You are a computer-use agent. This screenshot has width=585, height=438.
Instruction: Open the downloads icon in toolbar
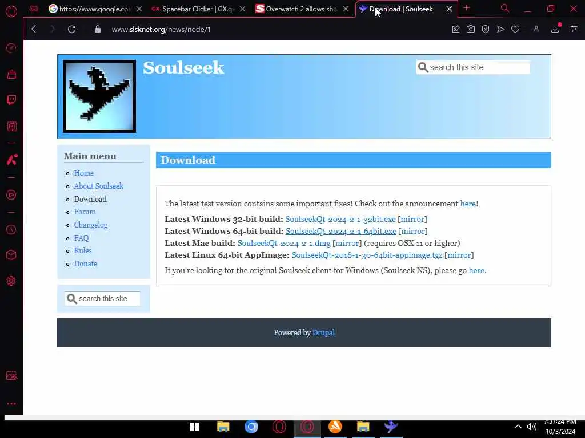(555, 29)
